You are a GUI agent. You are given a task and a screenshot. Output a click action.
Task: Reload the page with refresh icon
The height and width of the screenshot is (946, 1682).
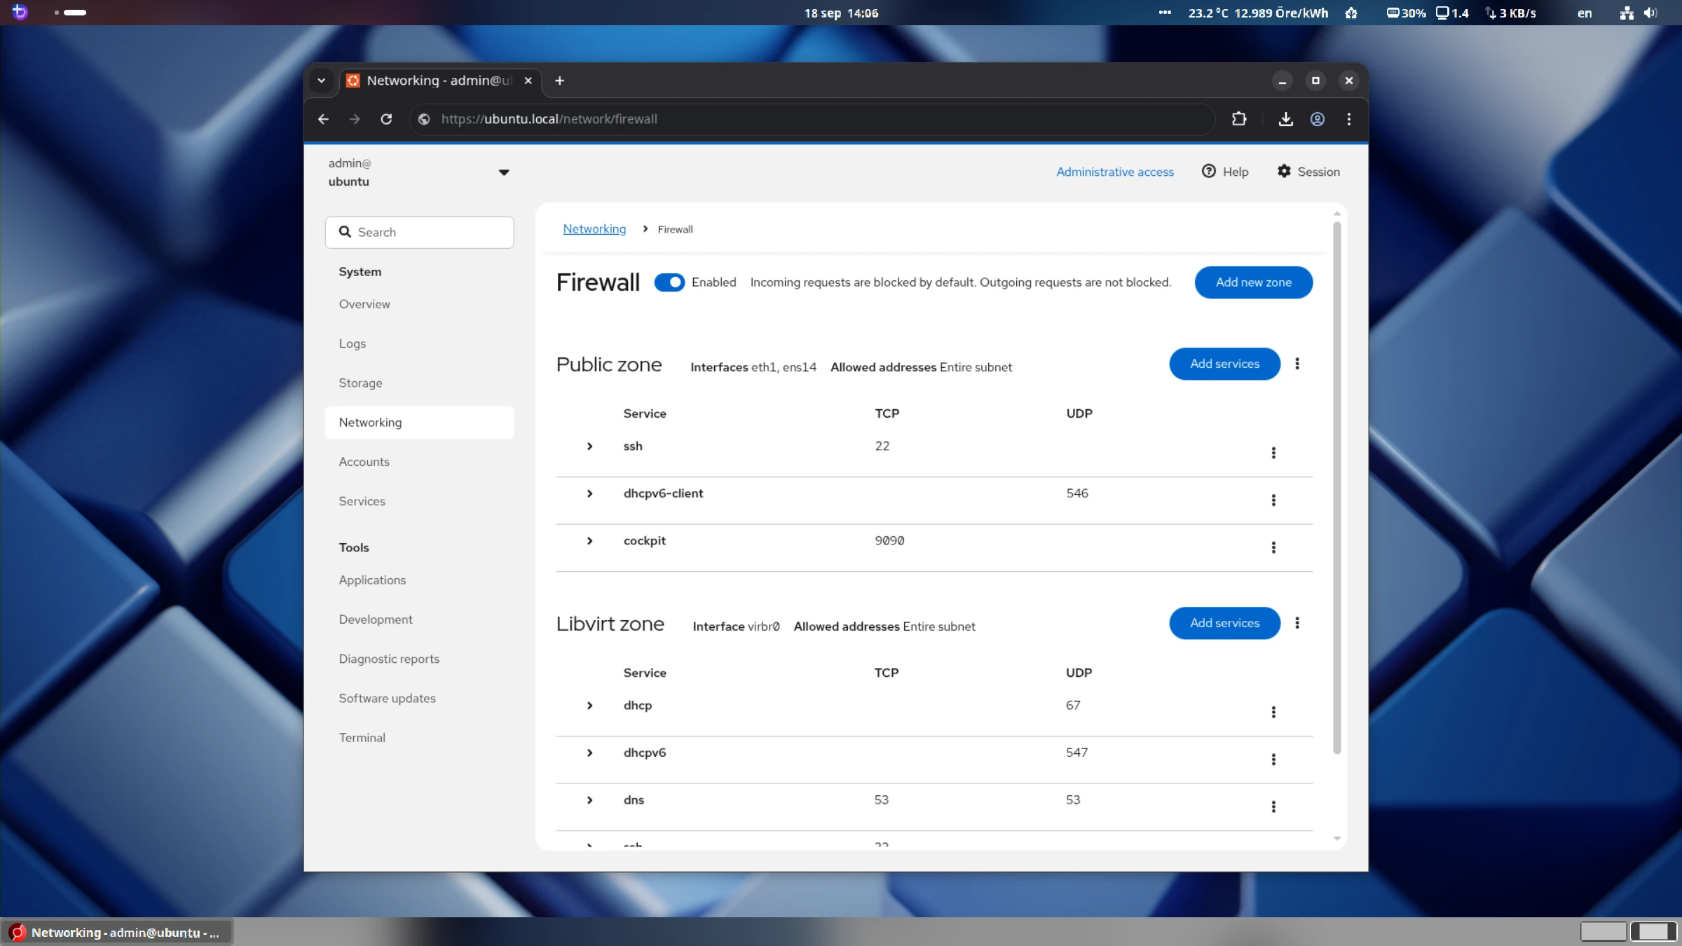coord(386,119)
